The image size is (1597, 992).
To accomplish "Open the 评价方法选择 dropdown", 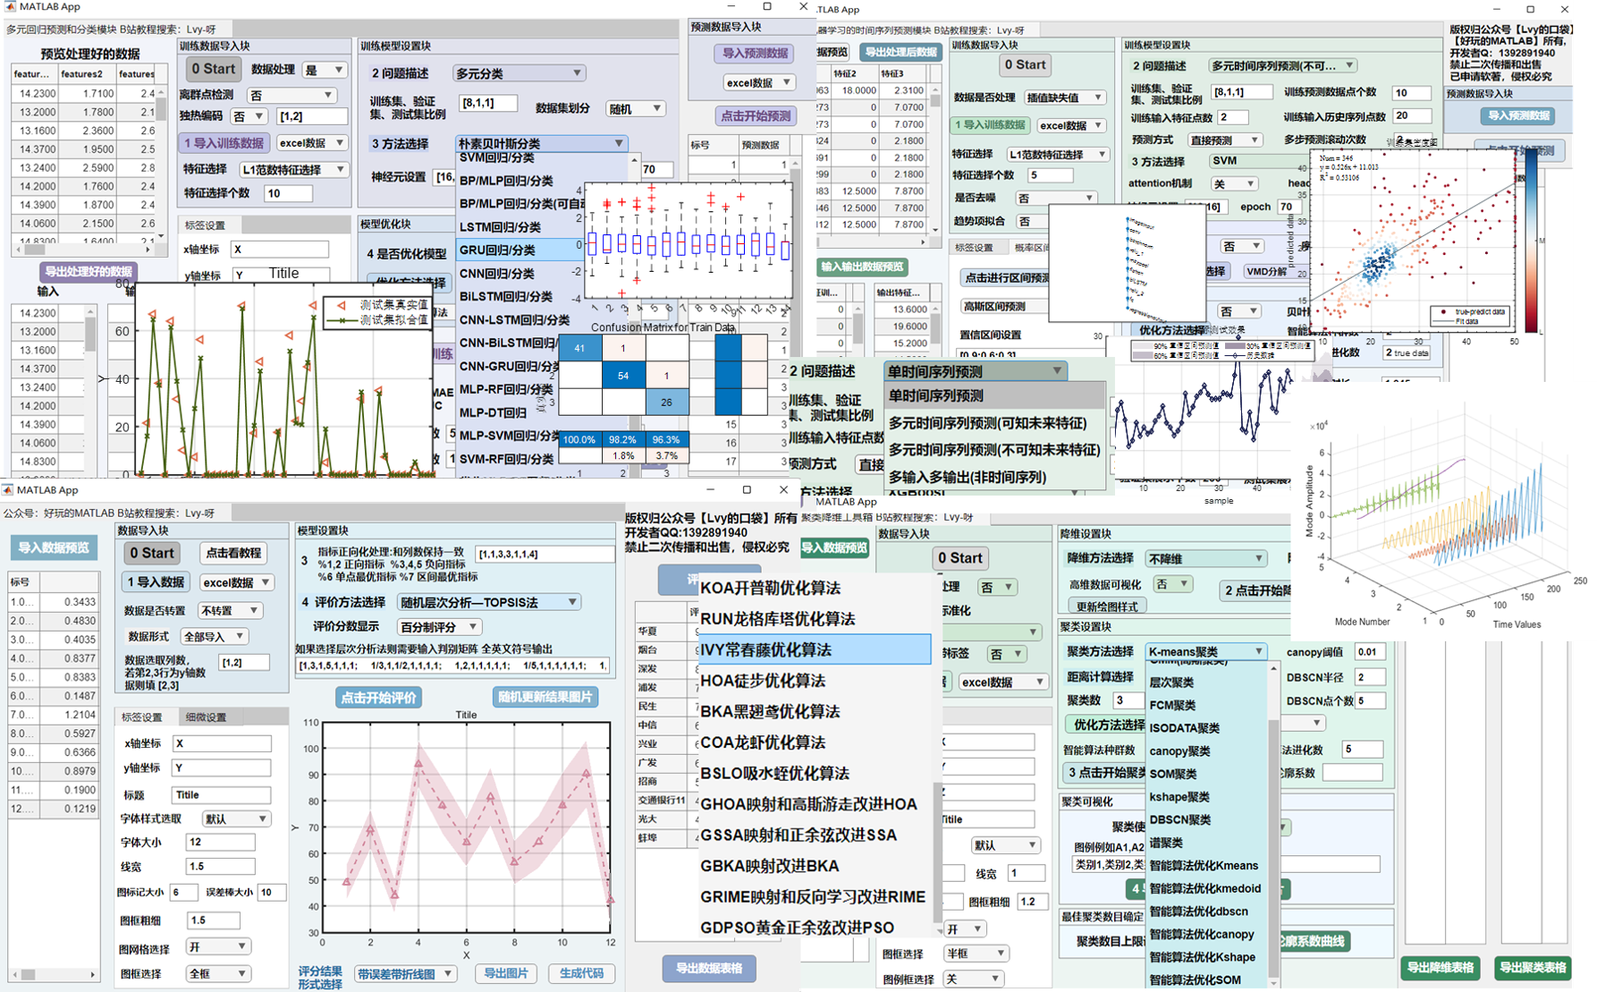I will pos(488,602).
